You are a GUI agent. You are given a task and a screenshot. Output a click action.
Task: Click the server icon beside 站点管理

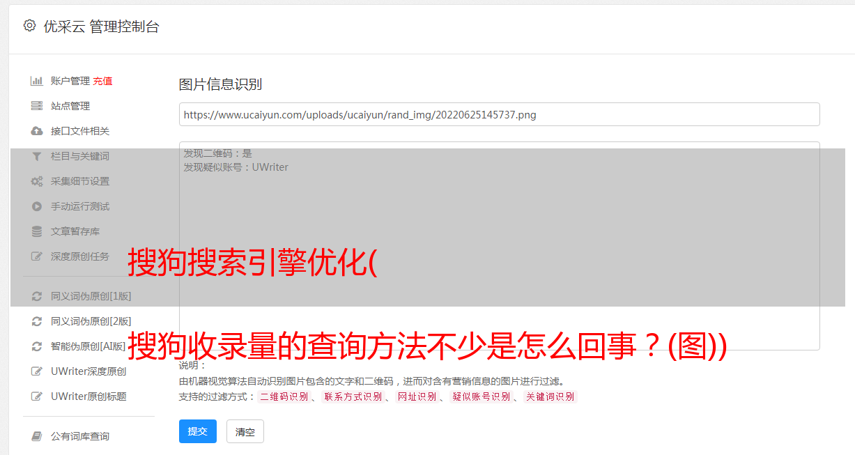point(37,106)
